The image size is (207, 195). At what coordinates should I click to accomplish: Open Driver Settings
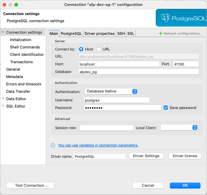[146, 156]
